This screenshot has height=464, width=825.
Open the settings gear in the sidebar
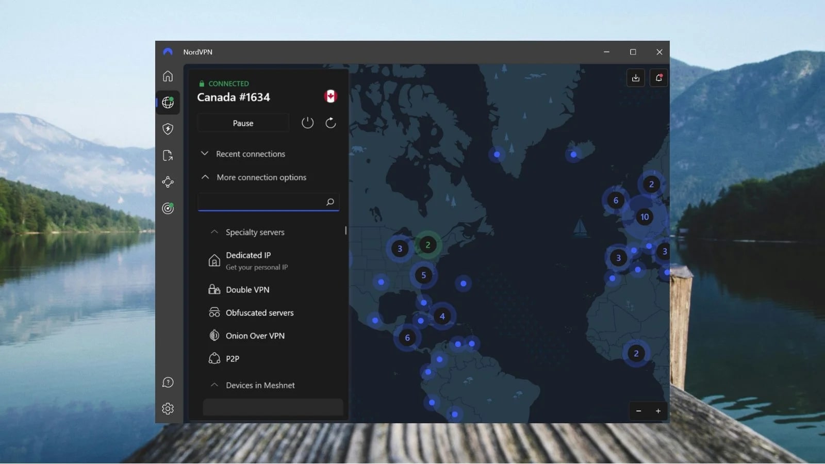tap(168, 408)
